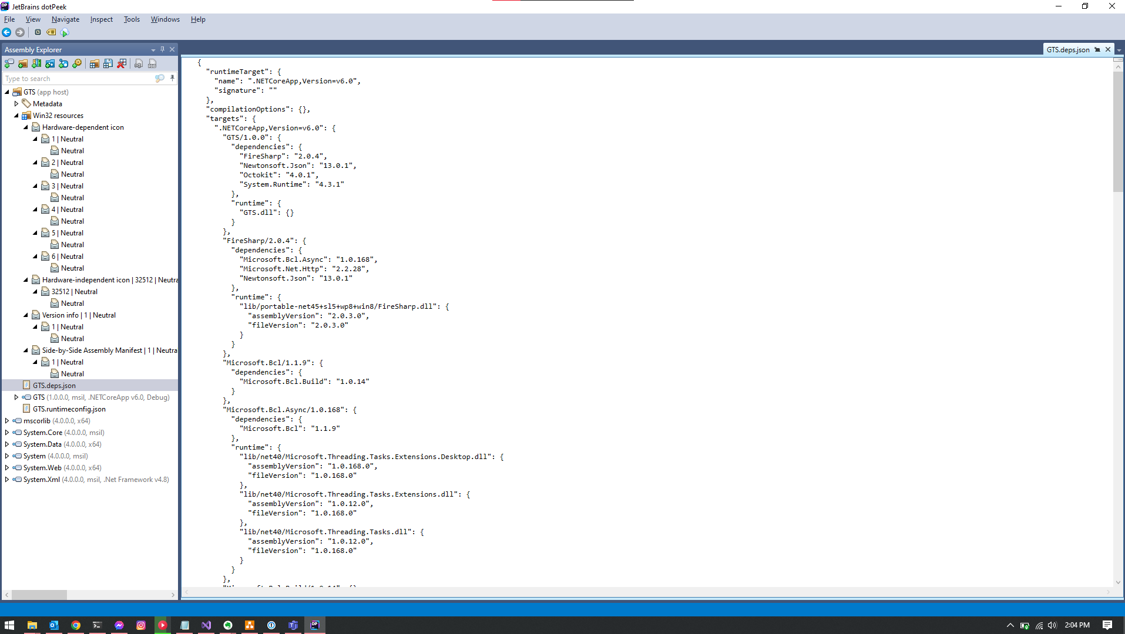
Task: Click the code view vertical scrollbar thumb
Action: [x=1118, y=131]
